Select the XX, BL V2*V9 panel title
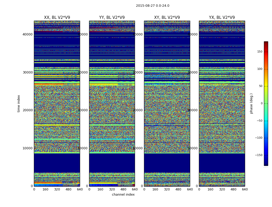The height and width of the screenshot is (207, 272). point(57,18)
